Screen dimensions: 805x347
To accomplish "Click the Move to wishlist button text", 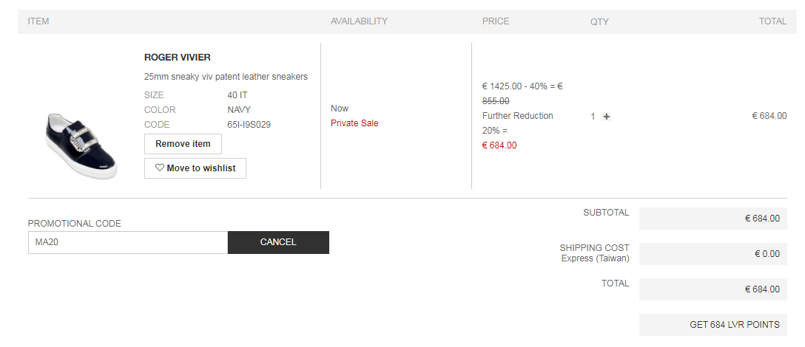I will click(x=201, y=168).
